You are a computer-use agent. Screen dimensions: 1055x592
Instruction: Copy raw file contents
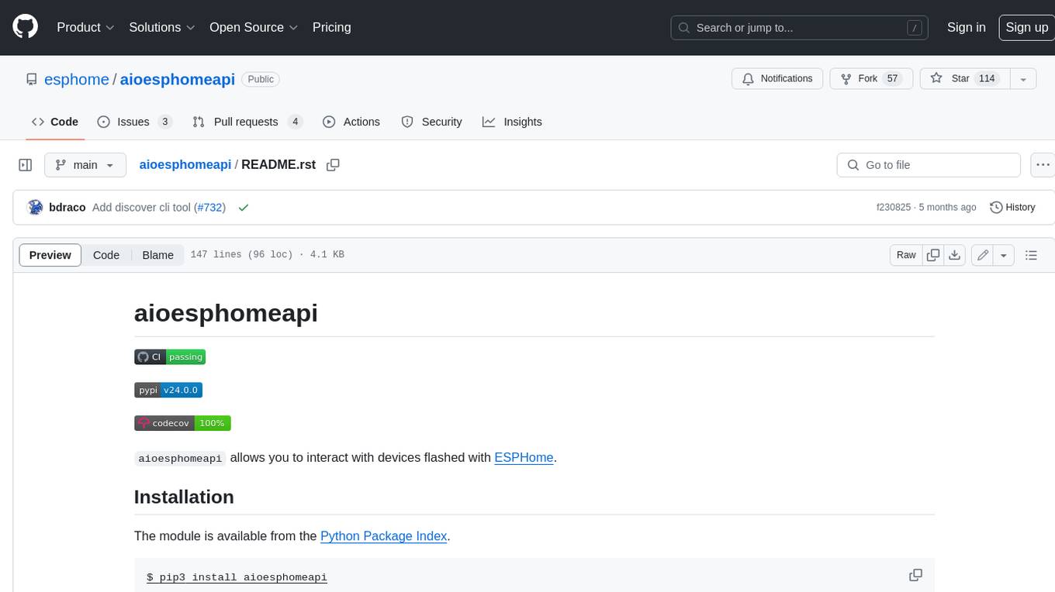(x=934, y=255)
